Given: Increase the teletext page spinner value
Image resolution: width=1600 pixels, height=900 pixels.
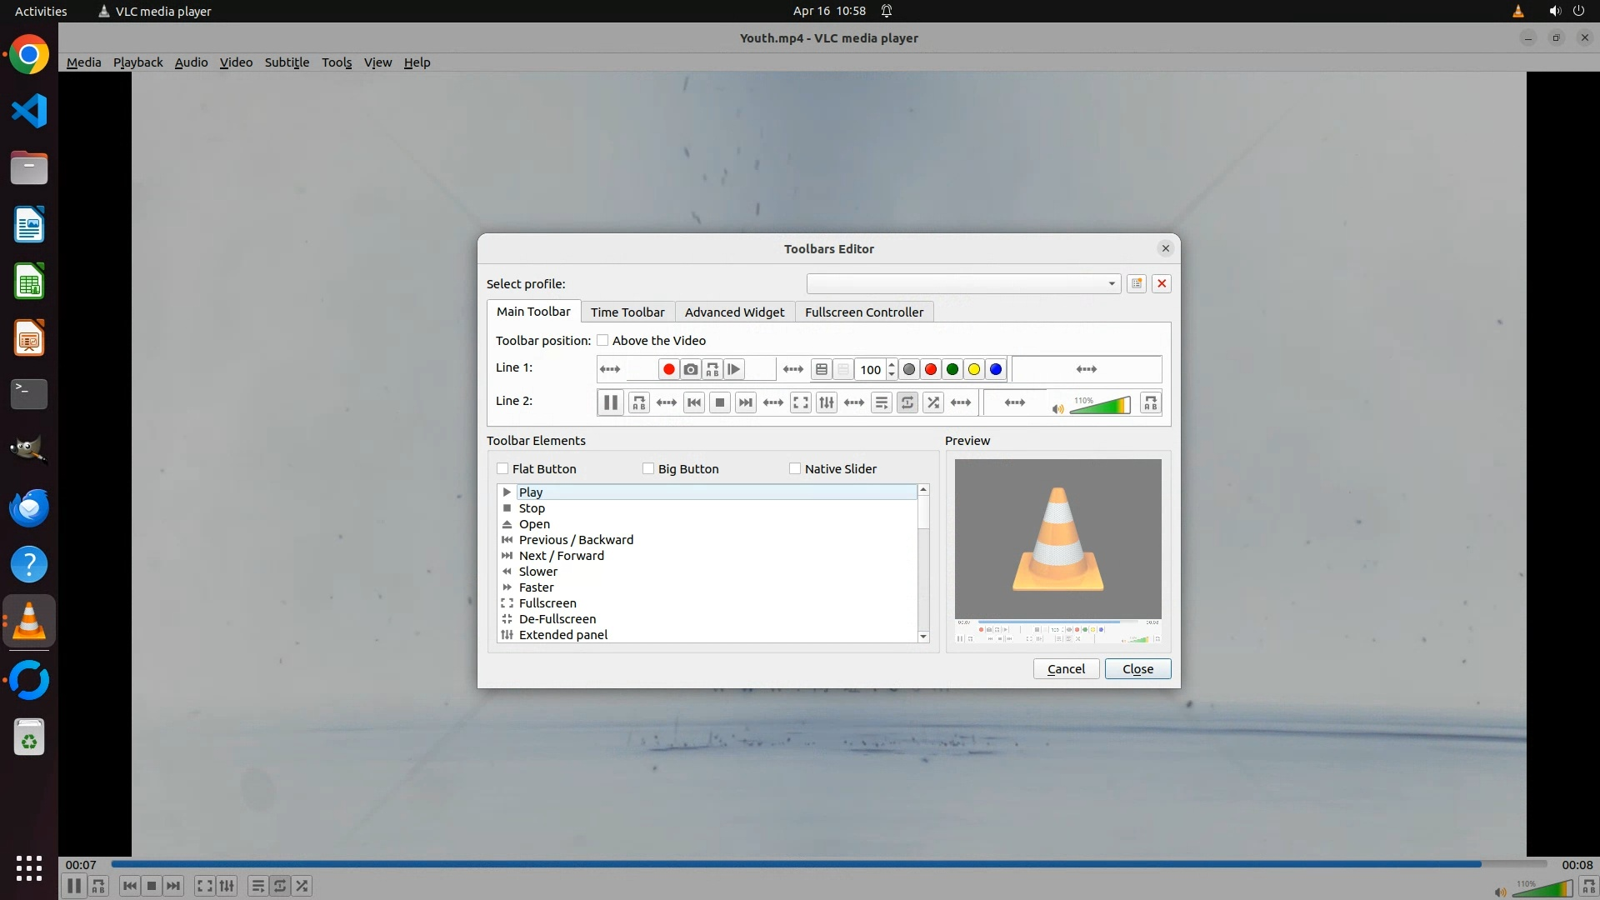Looking at the screenshot, I should click(892, 364).
